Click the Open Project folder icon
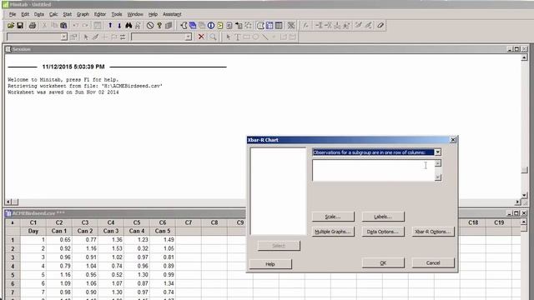This screenshot has height=300, width=534. coord(11,26)
